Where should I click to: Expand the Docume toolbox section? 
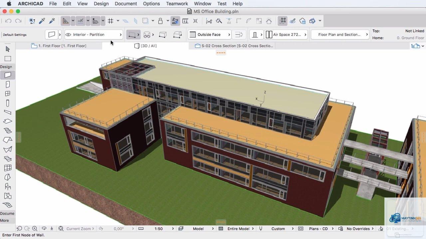pyautogui.click(x=7, y=213)
